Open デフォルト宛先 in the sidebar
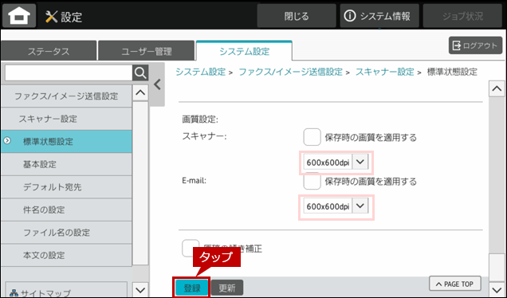The image size is (507, 298). (x=66, y=186)
